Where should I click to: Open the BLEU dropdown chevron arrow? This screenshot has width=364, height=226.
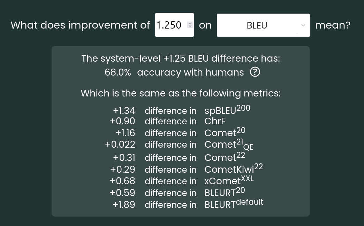click(x=303, y=25)
